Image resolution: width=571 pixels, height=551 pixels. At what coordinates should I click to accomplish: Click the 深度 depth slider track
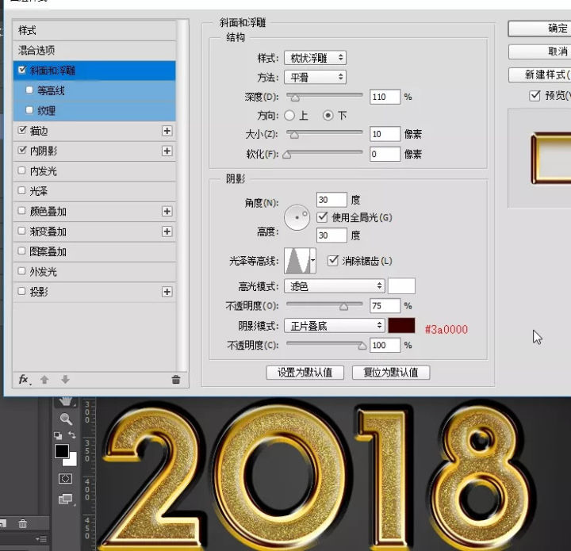click(x=324, y=95)
